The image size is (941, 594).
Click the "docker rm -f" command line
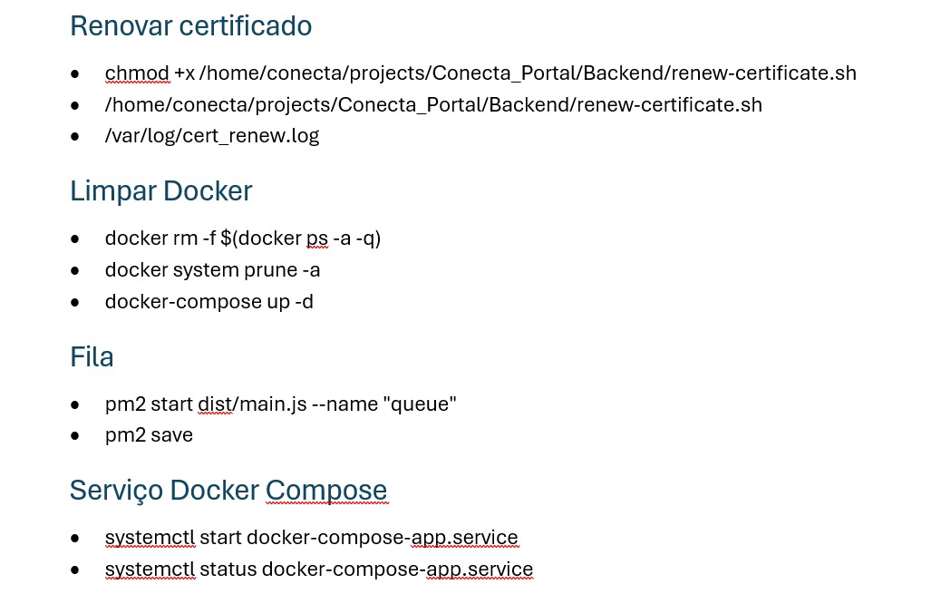(242, 239)
